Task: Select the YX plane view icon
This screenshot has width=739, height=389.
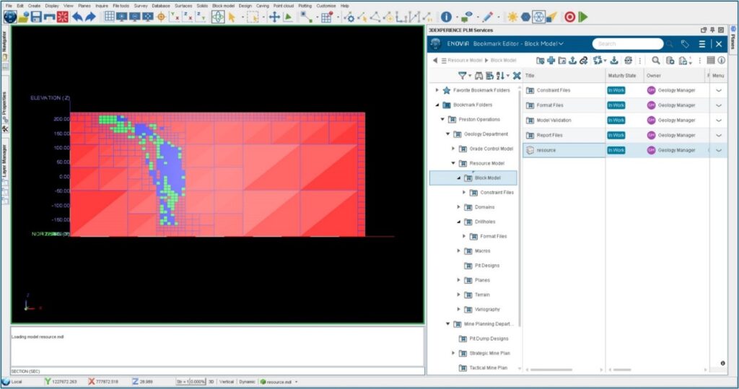Action: point(175,17)
